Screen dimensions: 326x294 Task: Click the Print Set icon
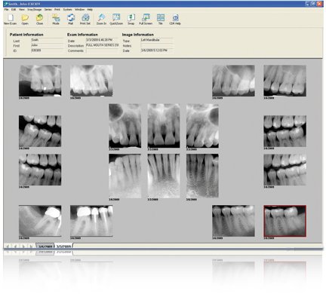tap(85, 19)
